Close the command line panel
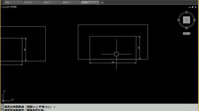Screen dimensions: 199x111 2,107
